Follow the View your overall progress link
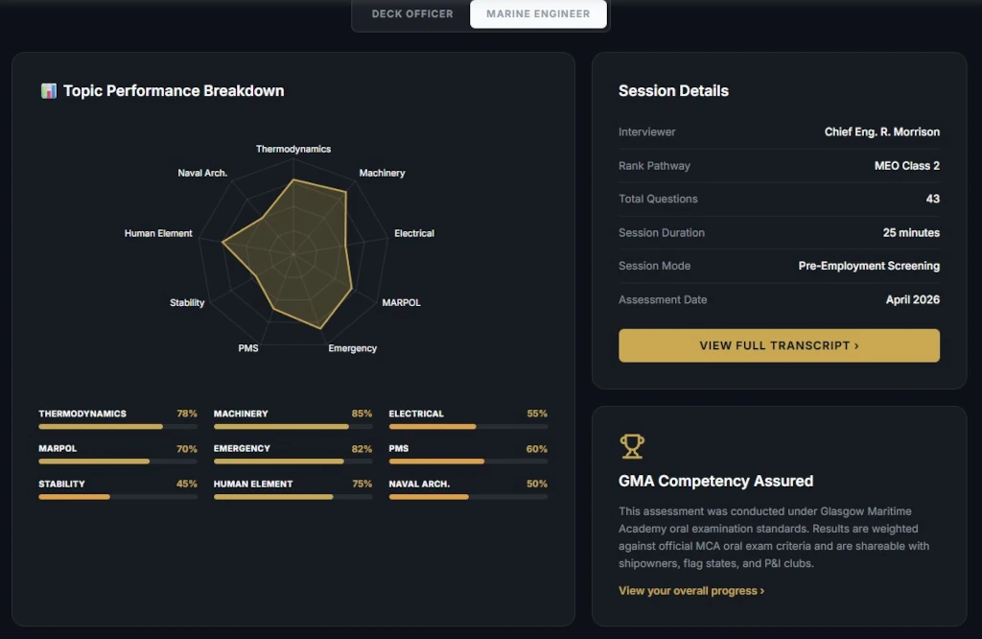The width and height of the screenshot is (982, 639). (x=690, y=591)
